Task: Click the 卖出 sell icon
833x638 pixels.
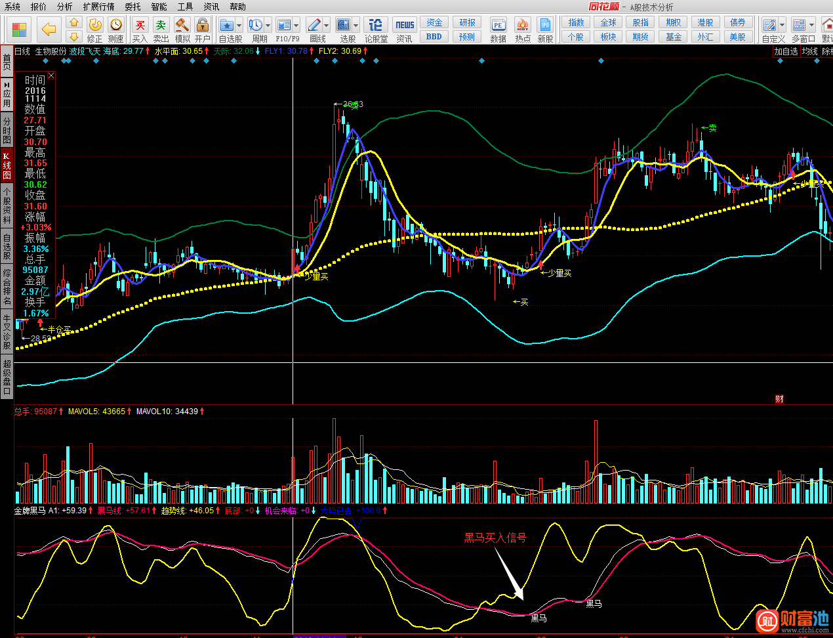Action: point(161,26)
